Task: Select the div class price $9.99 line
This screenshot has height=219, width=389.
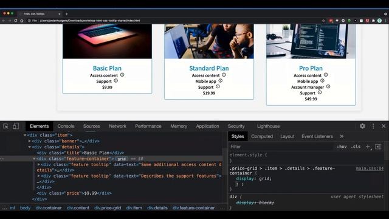Action: (74, 193)
